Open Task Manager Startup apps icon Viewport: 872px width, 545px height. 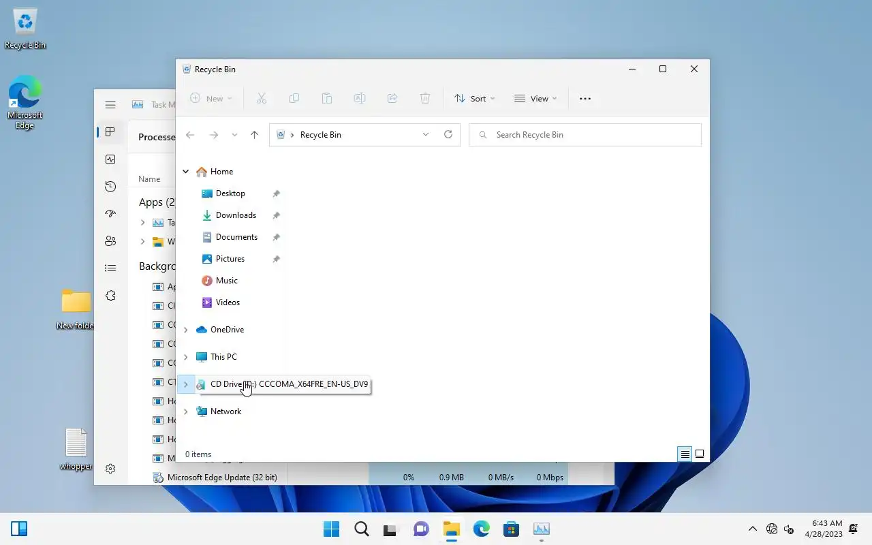110,214
